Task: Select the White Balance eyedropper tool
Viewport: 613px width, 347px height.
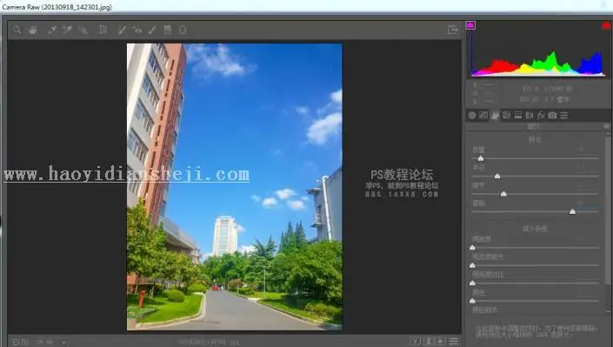Action: point(52,30)
